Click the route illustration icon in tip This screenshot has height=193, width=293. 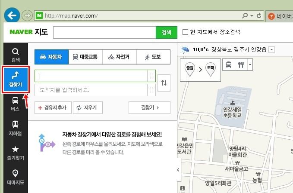click(47, 143)
